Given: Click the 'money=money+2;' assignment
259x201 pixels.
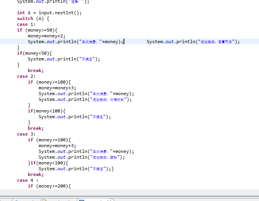Looking at the screenshot, I should tap(46, 36).
